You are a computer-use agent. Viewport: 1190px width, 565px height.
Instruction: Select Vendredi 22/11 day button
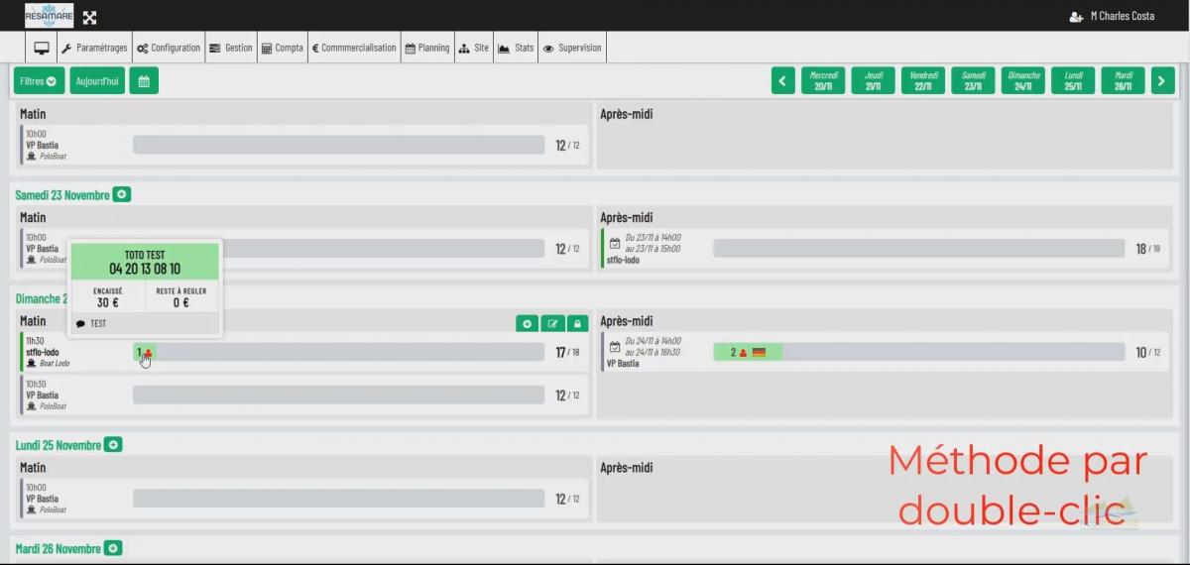923,81
